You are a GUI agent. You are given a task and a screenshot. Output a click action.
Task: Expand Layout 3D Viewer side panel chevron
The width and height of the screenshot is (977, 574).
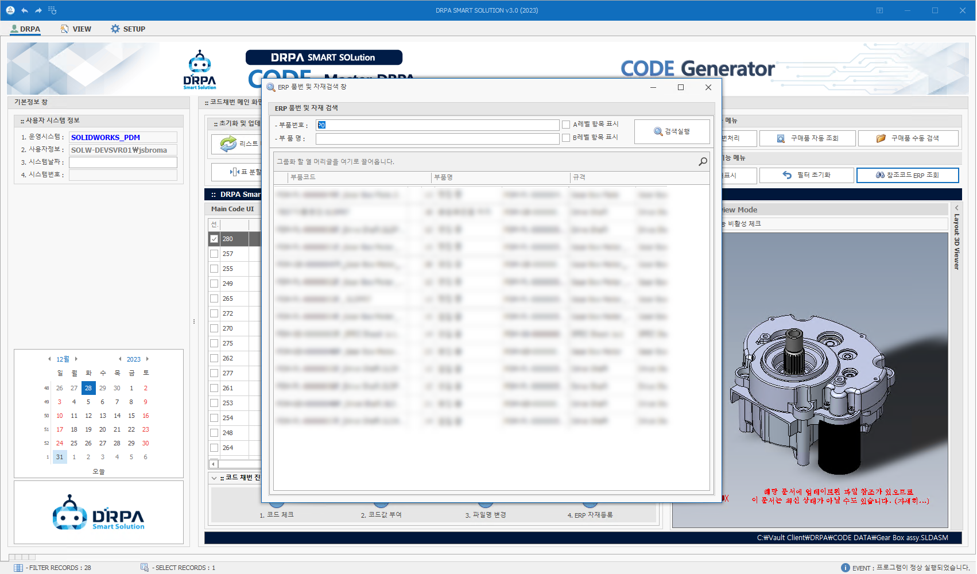[956, 208]
